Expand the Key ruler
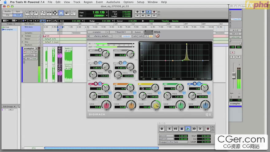The image size is (270, 152). [x=22, y=42]
